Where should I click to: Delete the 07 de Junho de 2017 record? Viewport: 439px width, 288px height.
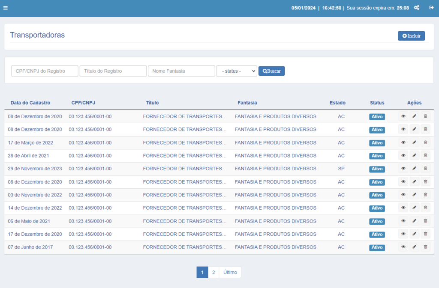point(425,247)
